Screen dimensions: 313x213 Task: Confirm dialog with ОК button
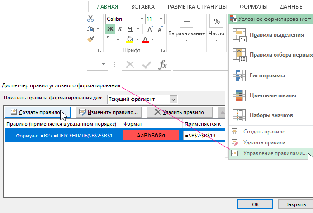255,204
